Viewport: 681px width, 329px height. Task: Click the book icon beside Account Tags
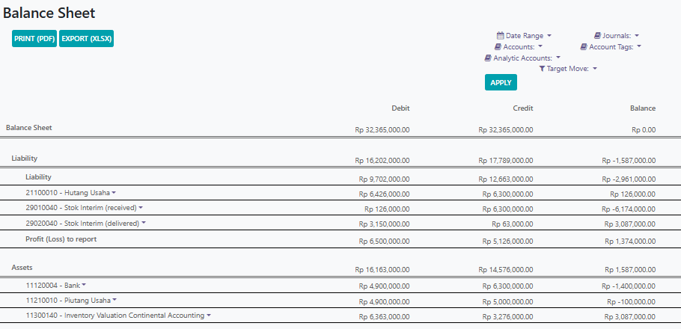pyautogui.click(x=584, y=47)
